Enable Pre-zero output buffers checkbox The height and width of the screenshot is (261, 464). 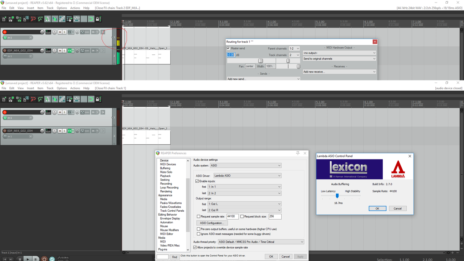[x=198, y=229]
